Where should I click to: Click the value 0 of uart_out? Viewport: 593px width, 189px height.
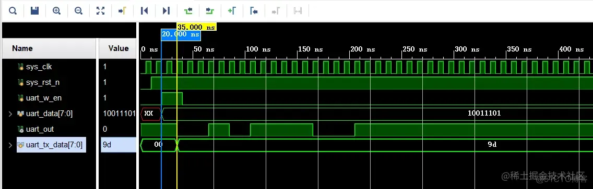(x=105, y=129)
